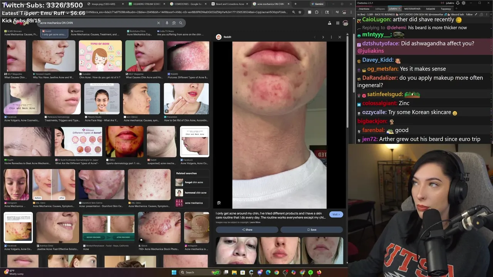Open Google Lens image search icon
The width and height of the screenshot is (493, 277).
pos(174,23)
